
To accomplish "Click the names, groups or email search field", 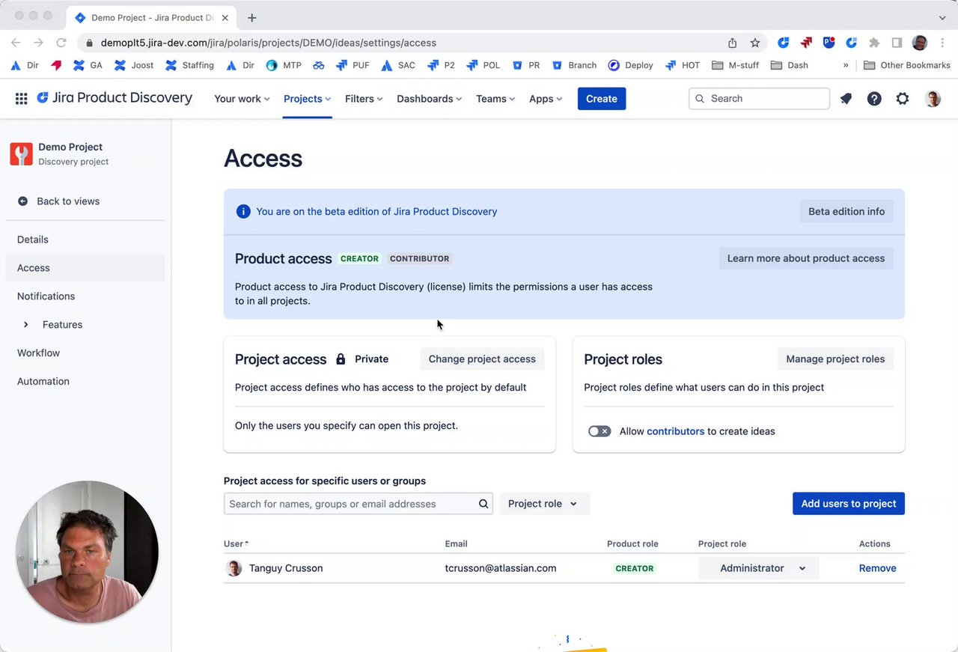I will pyautogui.click(x=358, y=504).
